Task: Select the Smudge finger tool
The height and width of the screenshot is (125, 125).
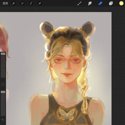Action: [90, 3]
